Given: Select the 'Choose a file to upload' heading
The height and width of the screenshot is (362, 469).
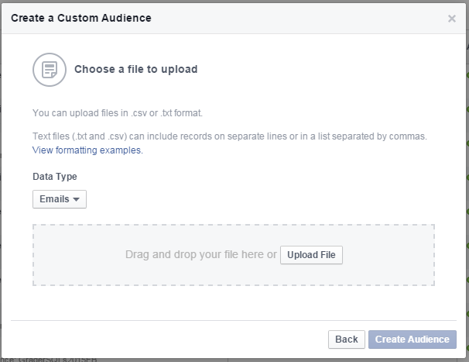Looking at the screenshot, I should pyautogui.click(x=135, y=70).
